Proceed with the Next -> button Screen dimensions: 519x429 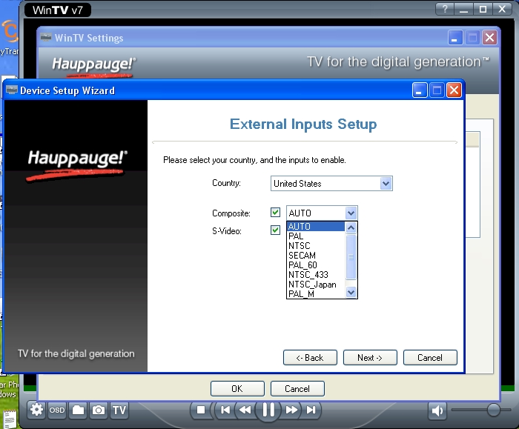click(370, 358)
